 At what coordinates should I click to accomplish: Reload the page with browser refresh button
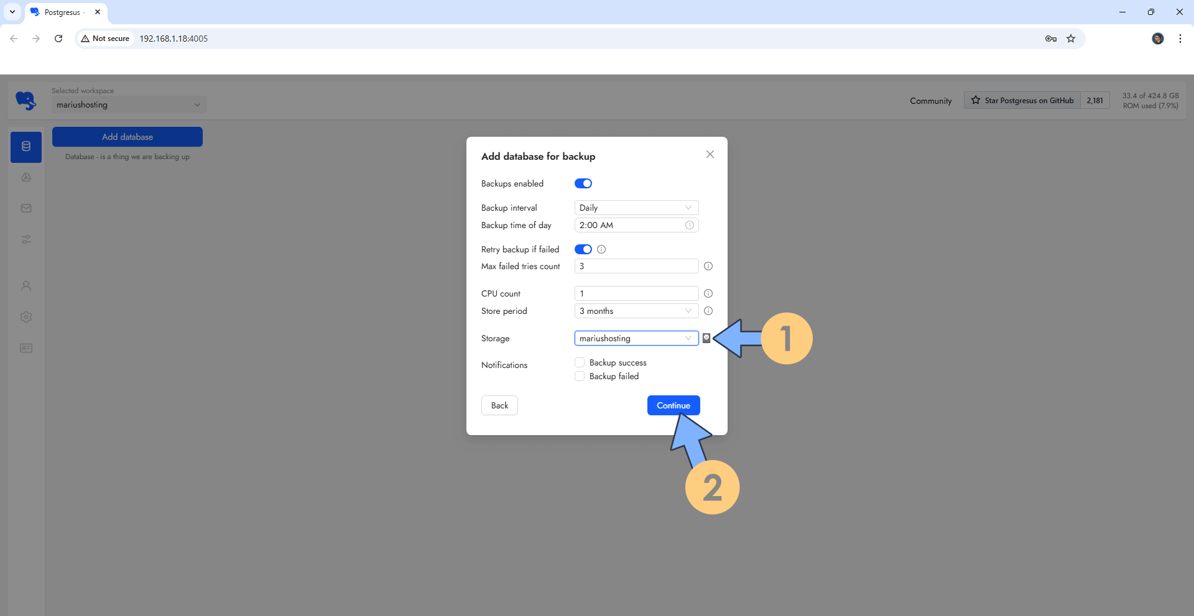pos(58,39)
